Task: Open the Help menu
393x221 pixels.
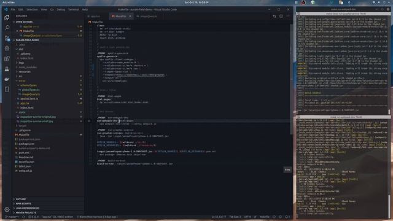Action: 85,10
